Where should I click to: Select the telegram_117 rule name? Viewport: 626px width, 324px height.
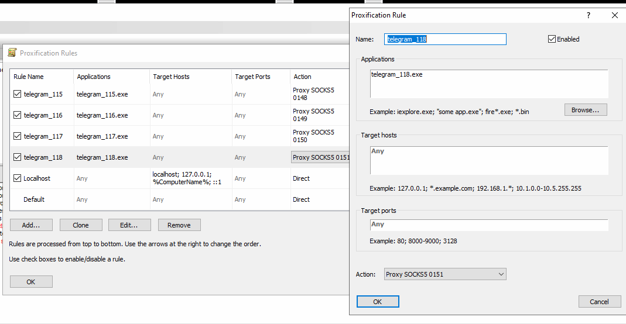coord(43,136)
